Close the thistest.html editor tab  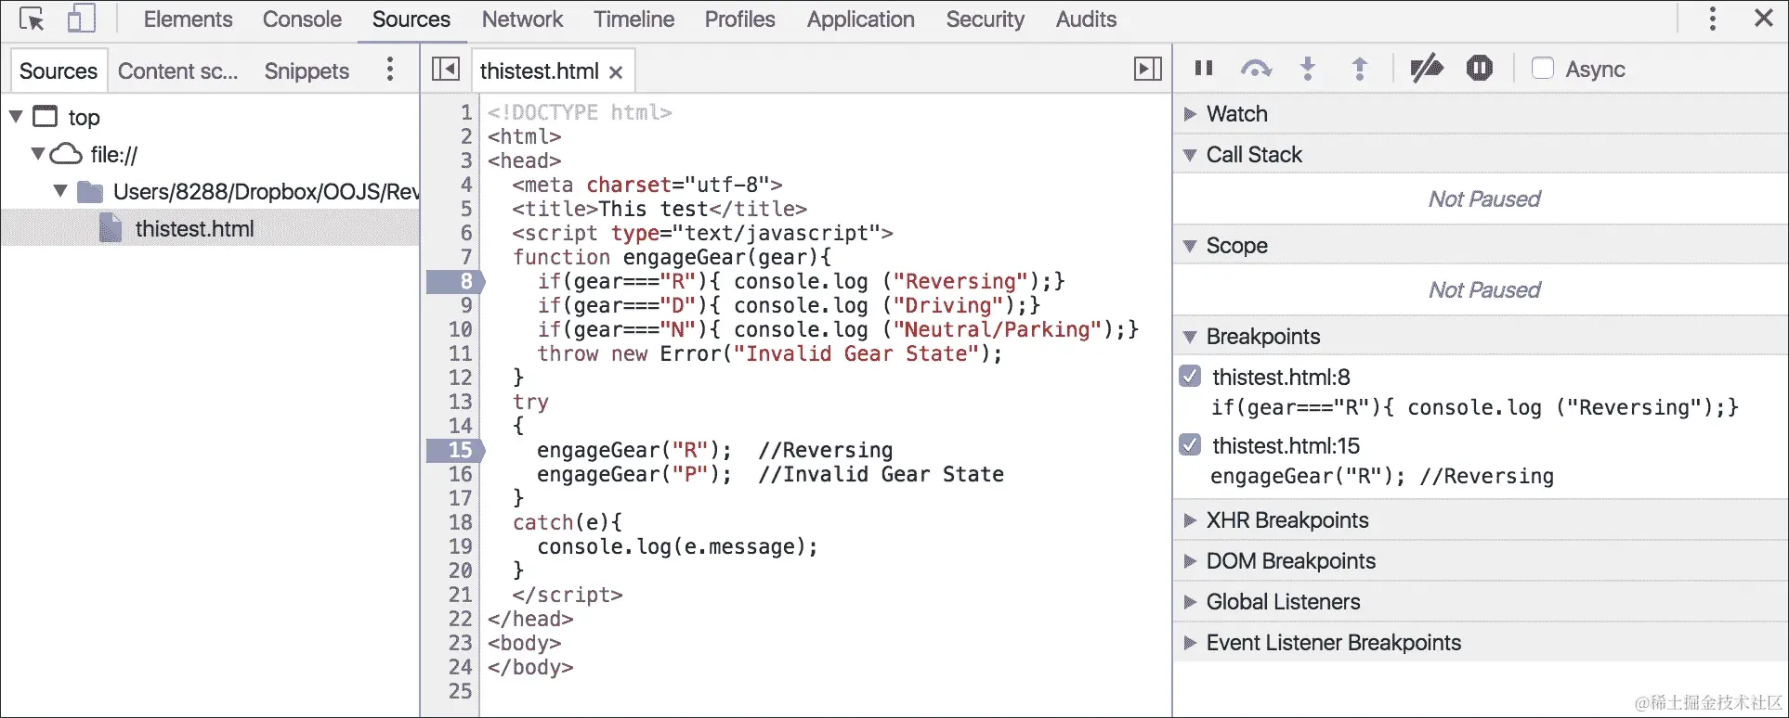pyautogui.click(x=616, y=72)
